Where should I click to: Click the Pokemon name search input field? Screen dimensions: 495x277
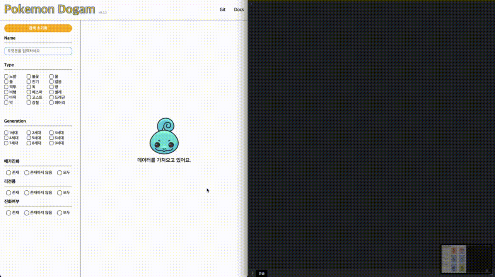coord(38,51)
